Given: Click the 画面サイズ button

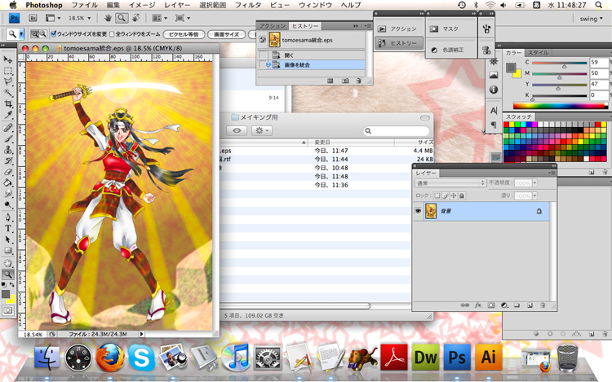Looking at the screenshot, I should 226,34.
